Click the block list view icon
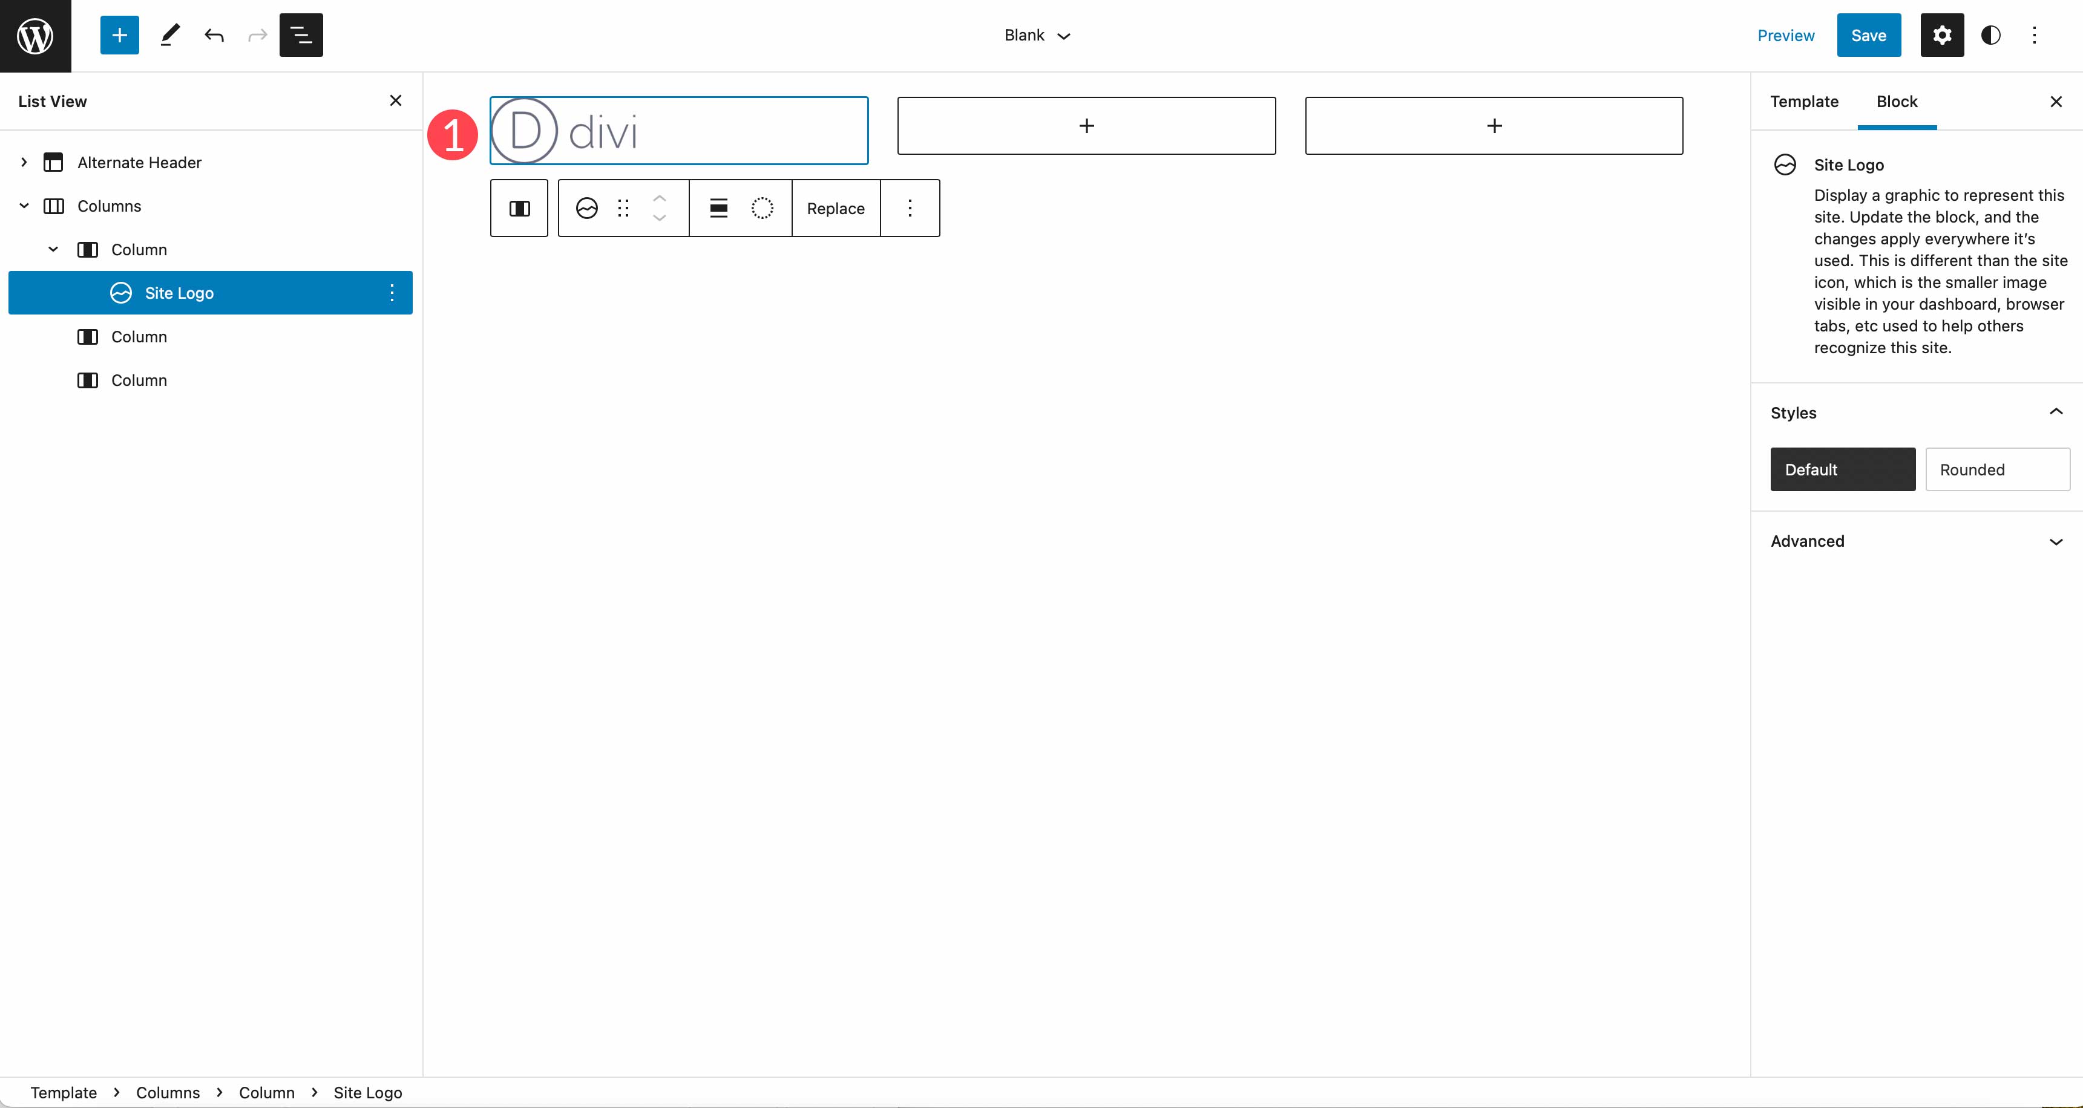This screenshot has height=1108, width=2083. 303,34
